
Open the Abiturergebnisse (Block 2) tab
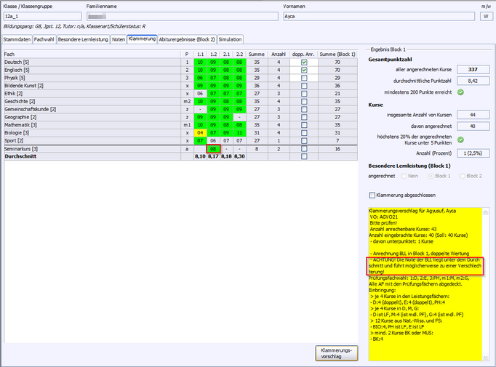click(x=187, y=39)
